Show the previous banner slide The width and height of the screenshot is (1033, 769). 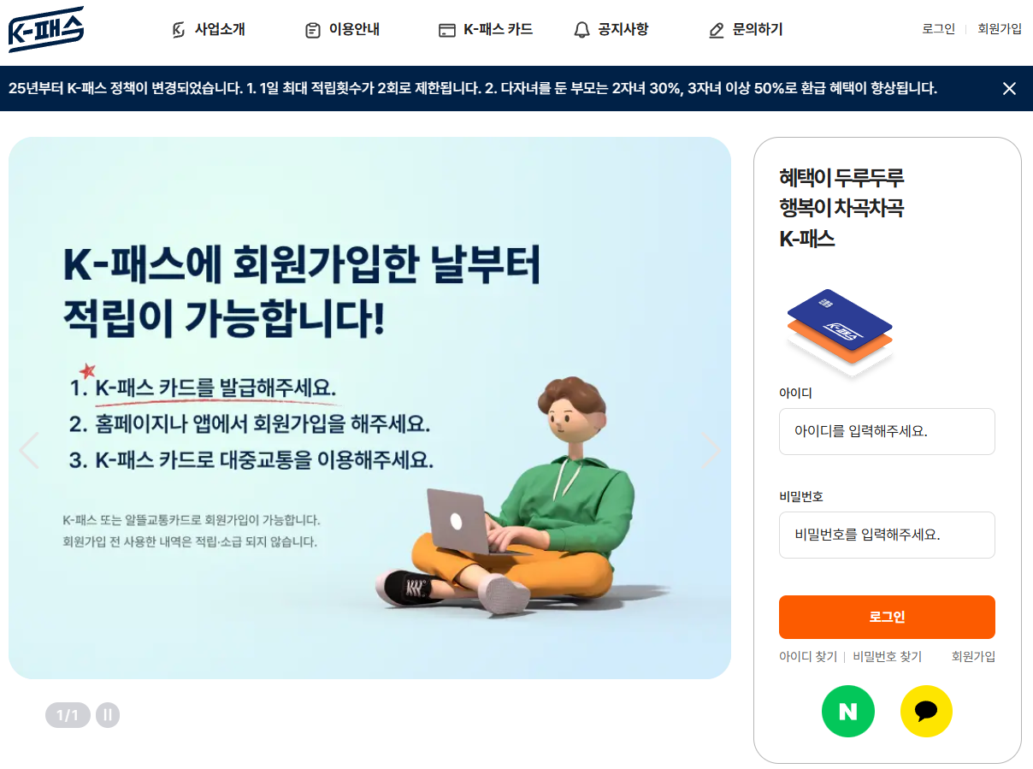28,451
